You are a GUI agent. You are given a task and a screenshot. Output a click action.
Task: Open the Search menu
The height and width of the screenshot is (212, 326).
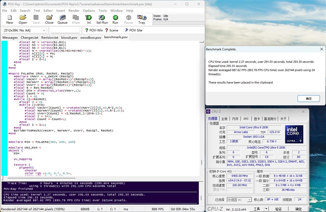point(25,11)
